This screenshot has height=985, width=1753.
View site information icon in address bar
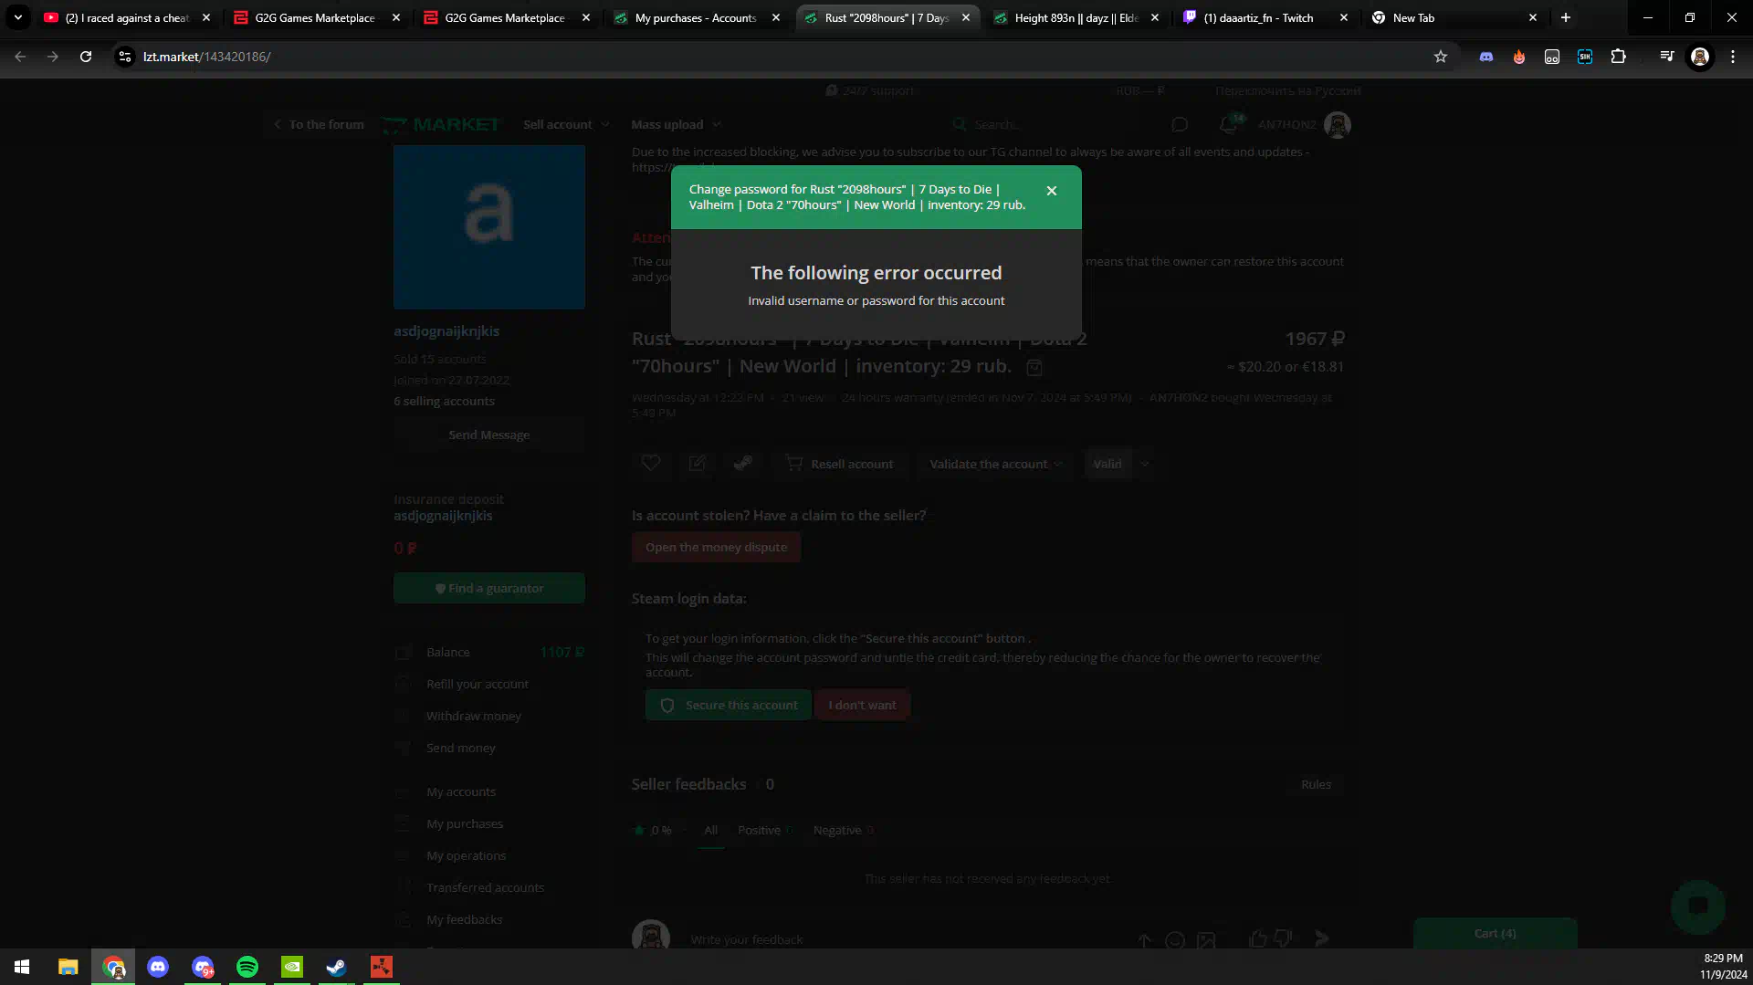click(125, 57)
